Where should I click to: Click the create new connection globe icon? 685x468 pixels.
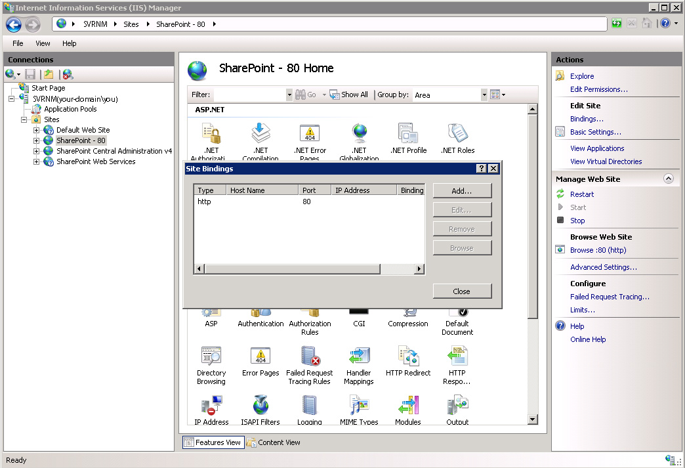click(x=10, y=74)
